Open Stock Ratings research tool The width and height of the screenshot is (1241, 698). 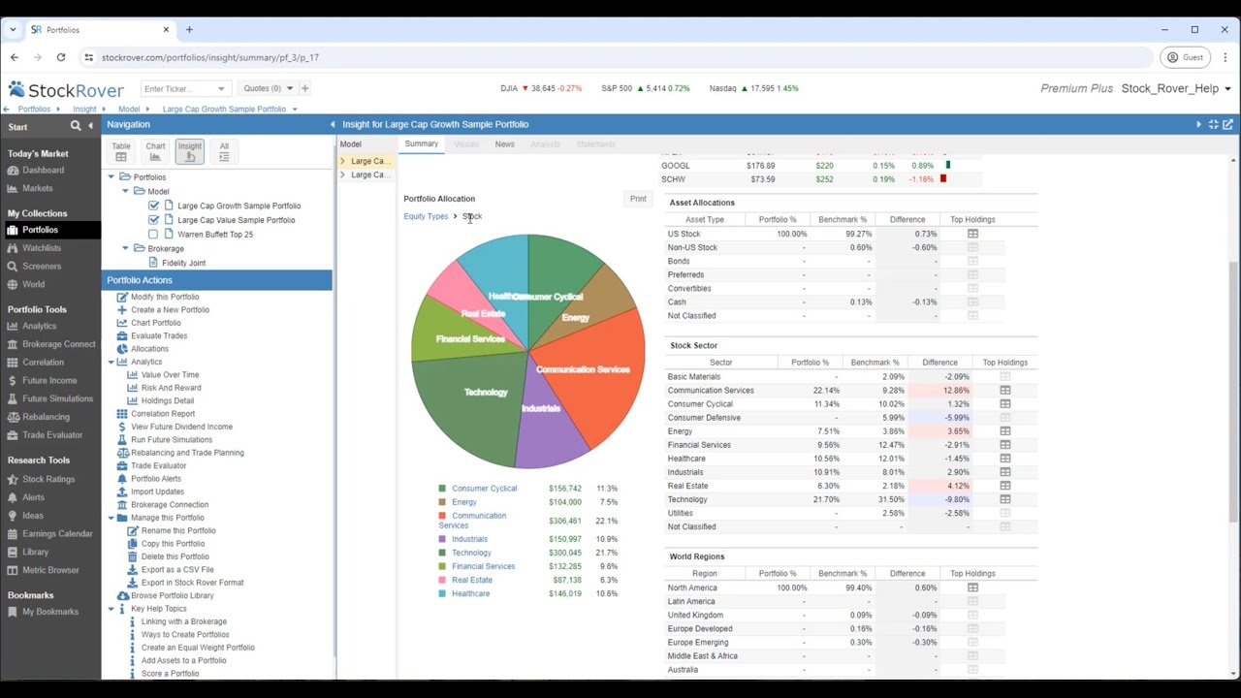click(48, 479)
